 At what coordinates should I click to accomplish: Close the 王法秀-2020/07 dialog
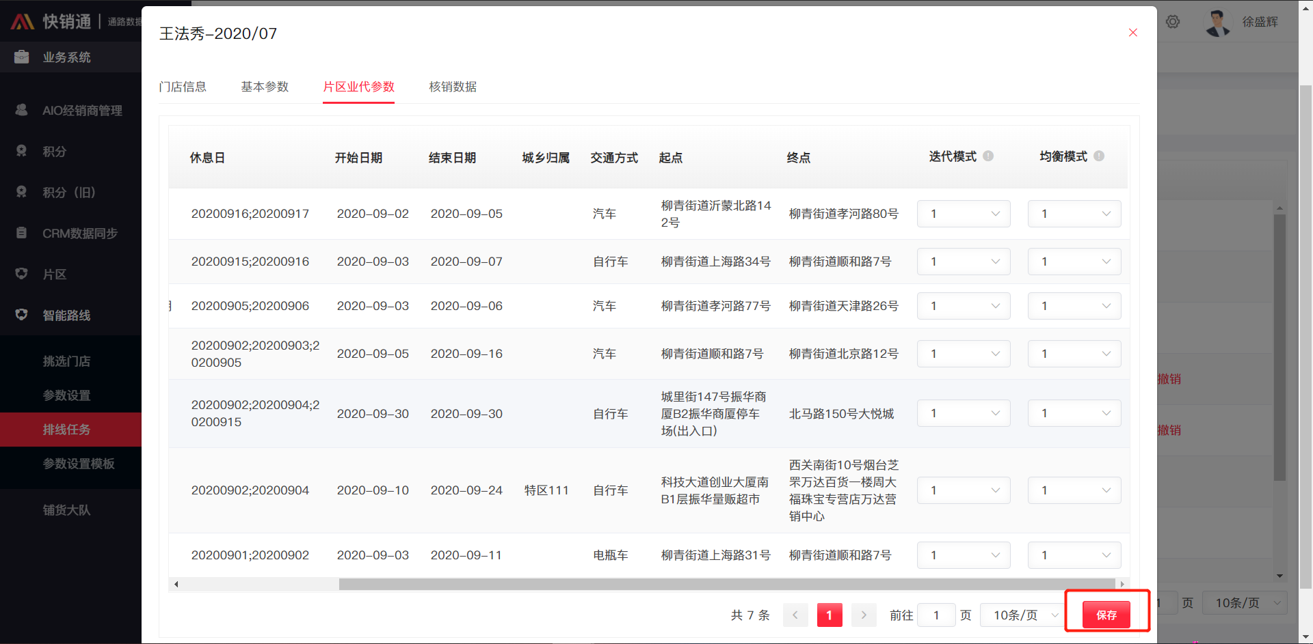pos(1133,33)
